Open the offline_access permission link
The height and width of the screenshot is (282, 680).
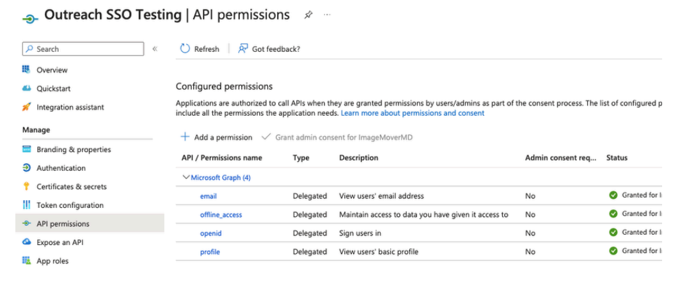tap(221, 215)
